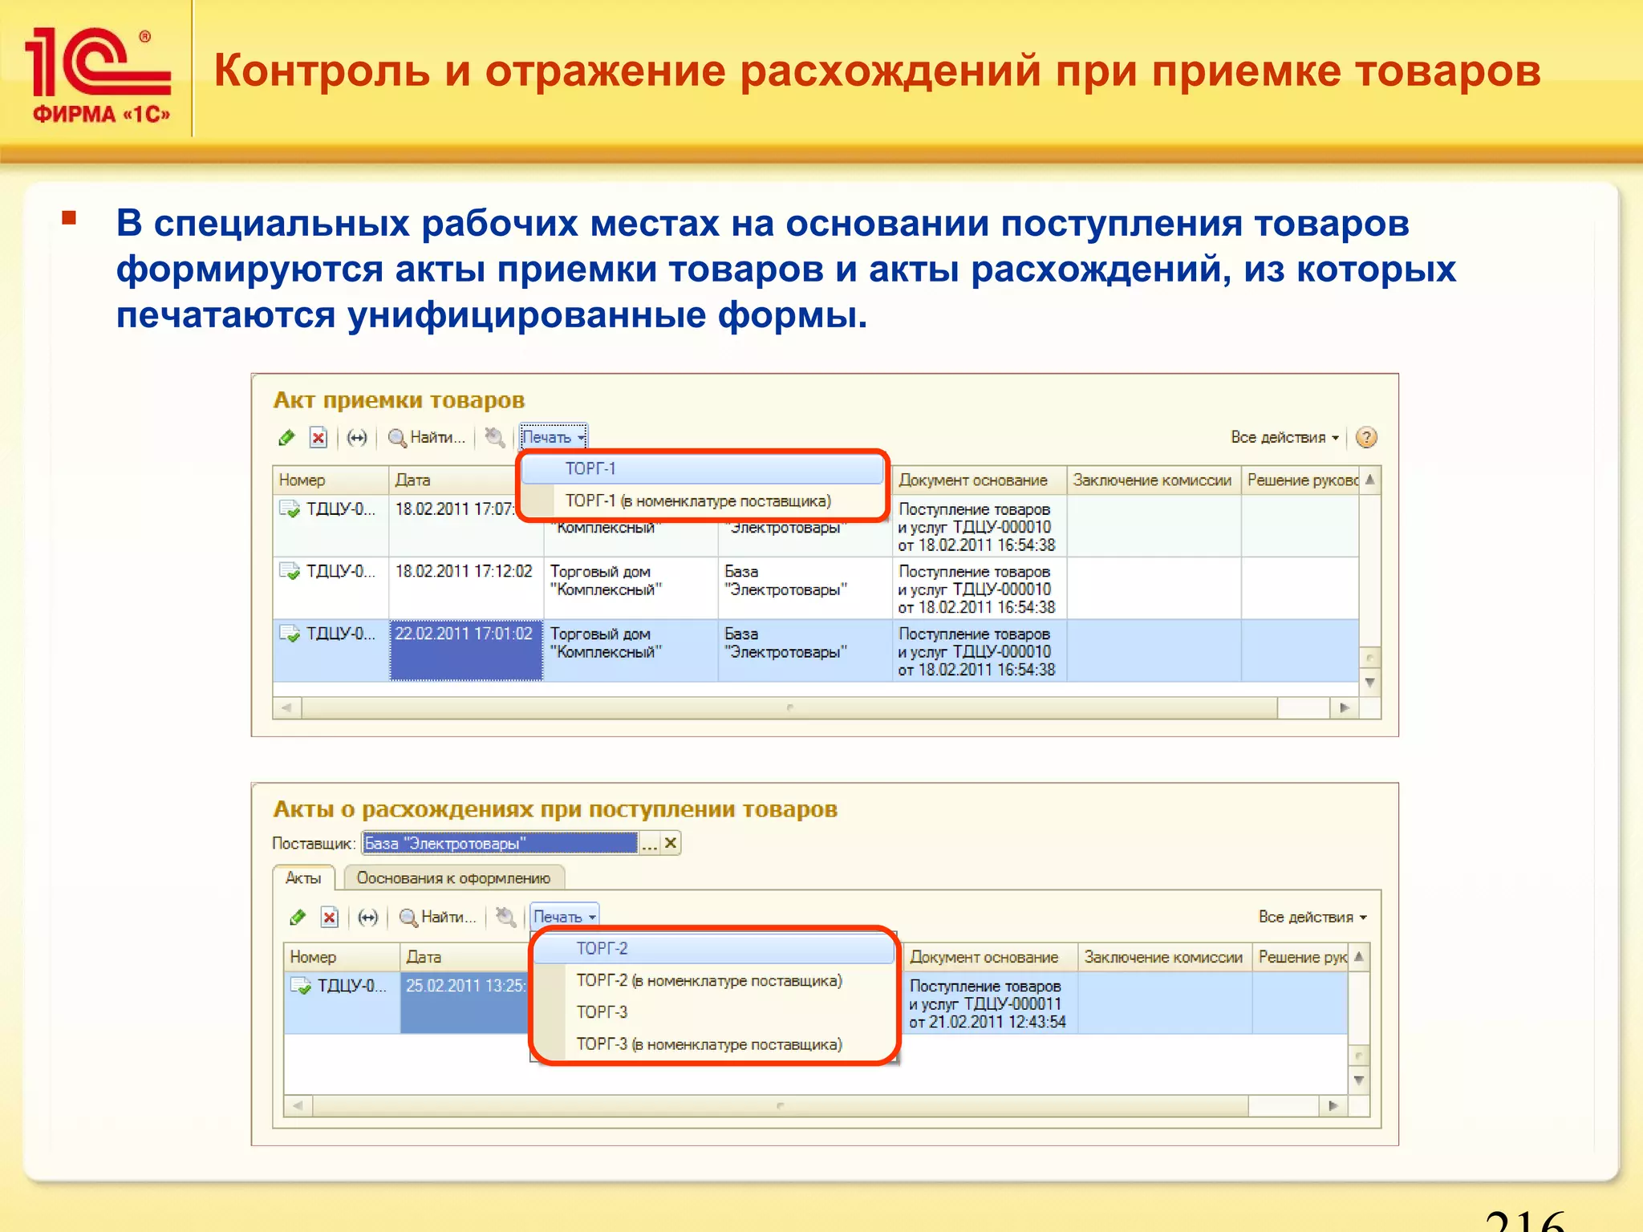Click the date interval icon in Акт приемки товаров toolbar
This screenshot has width=1643, height=1232.
point(357,437)
